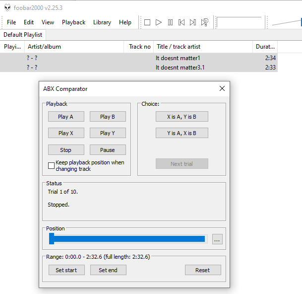Click the Play X button

pyautogui.click(x=66, y=133)
